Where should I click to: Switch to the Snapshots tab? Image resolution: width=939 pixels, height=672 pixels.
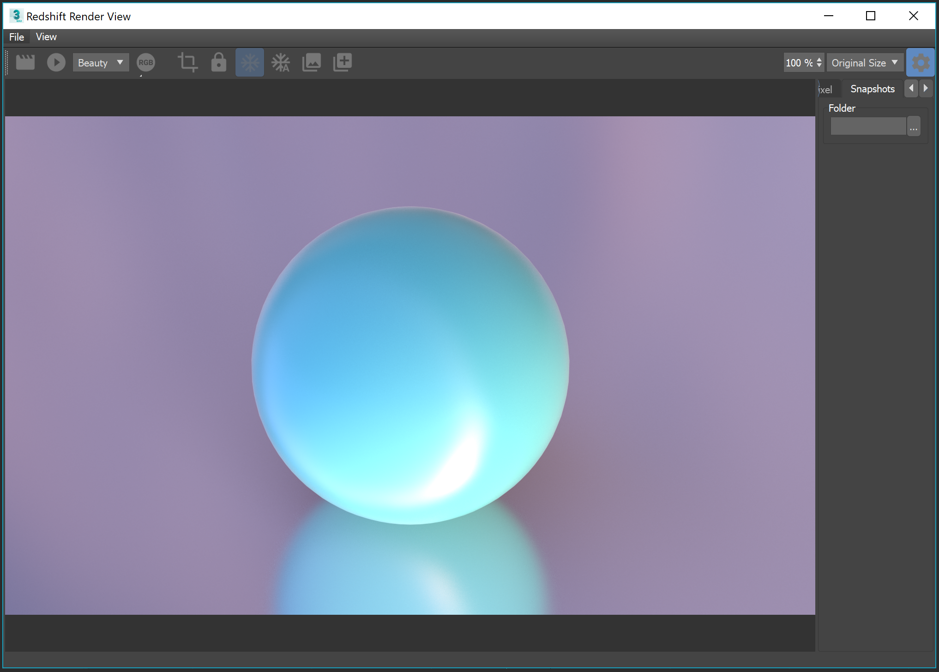tap(873, 89)
